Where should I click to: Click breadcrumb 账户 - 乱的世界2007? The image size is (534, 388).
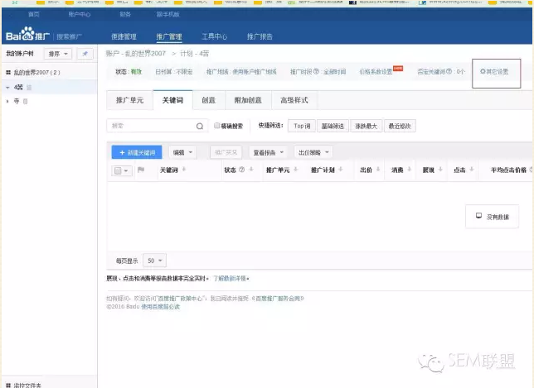[x=136, y=53]
